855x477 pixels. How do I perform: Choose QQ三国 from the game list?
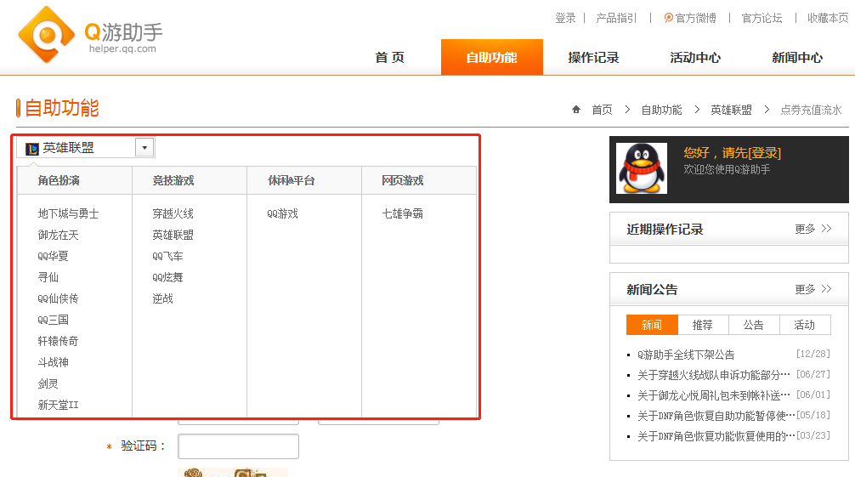pyautogui.click(x=53, y=321)
